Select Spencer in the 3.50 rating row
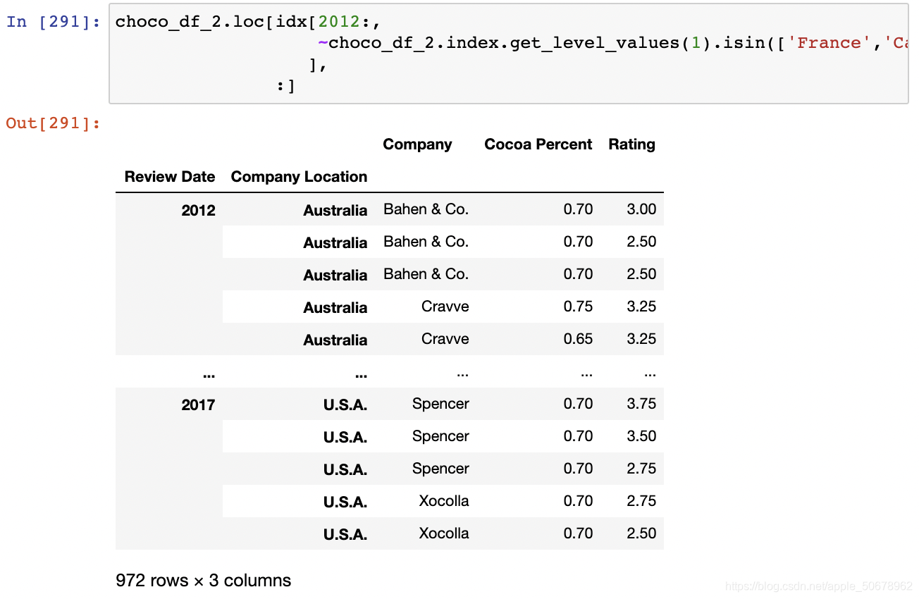 (440, 436)
